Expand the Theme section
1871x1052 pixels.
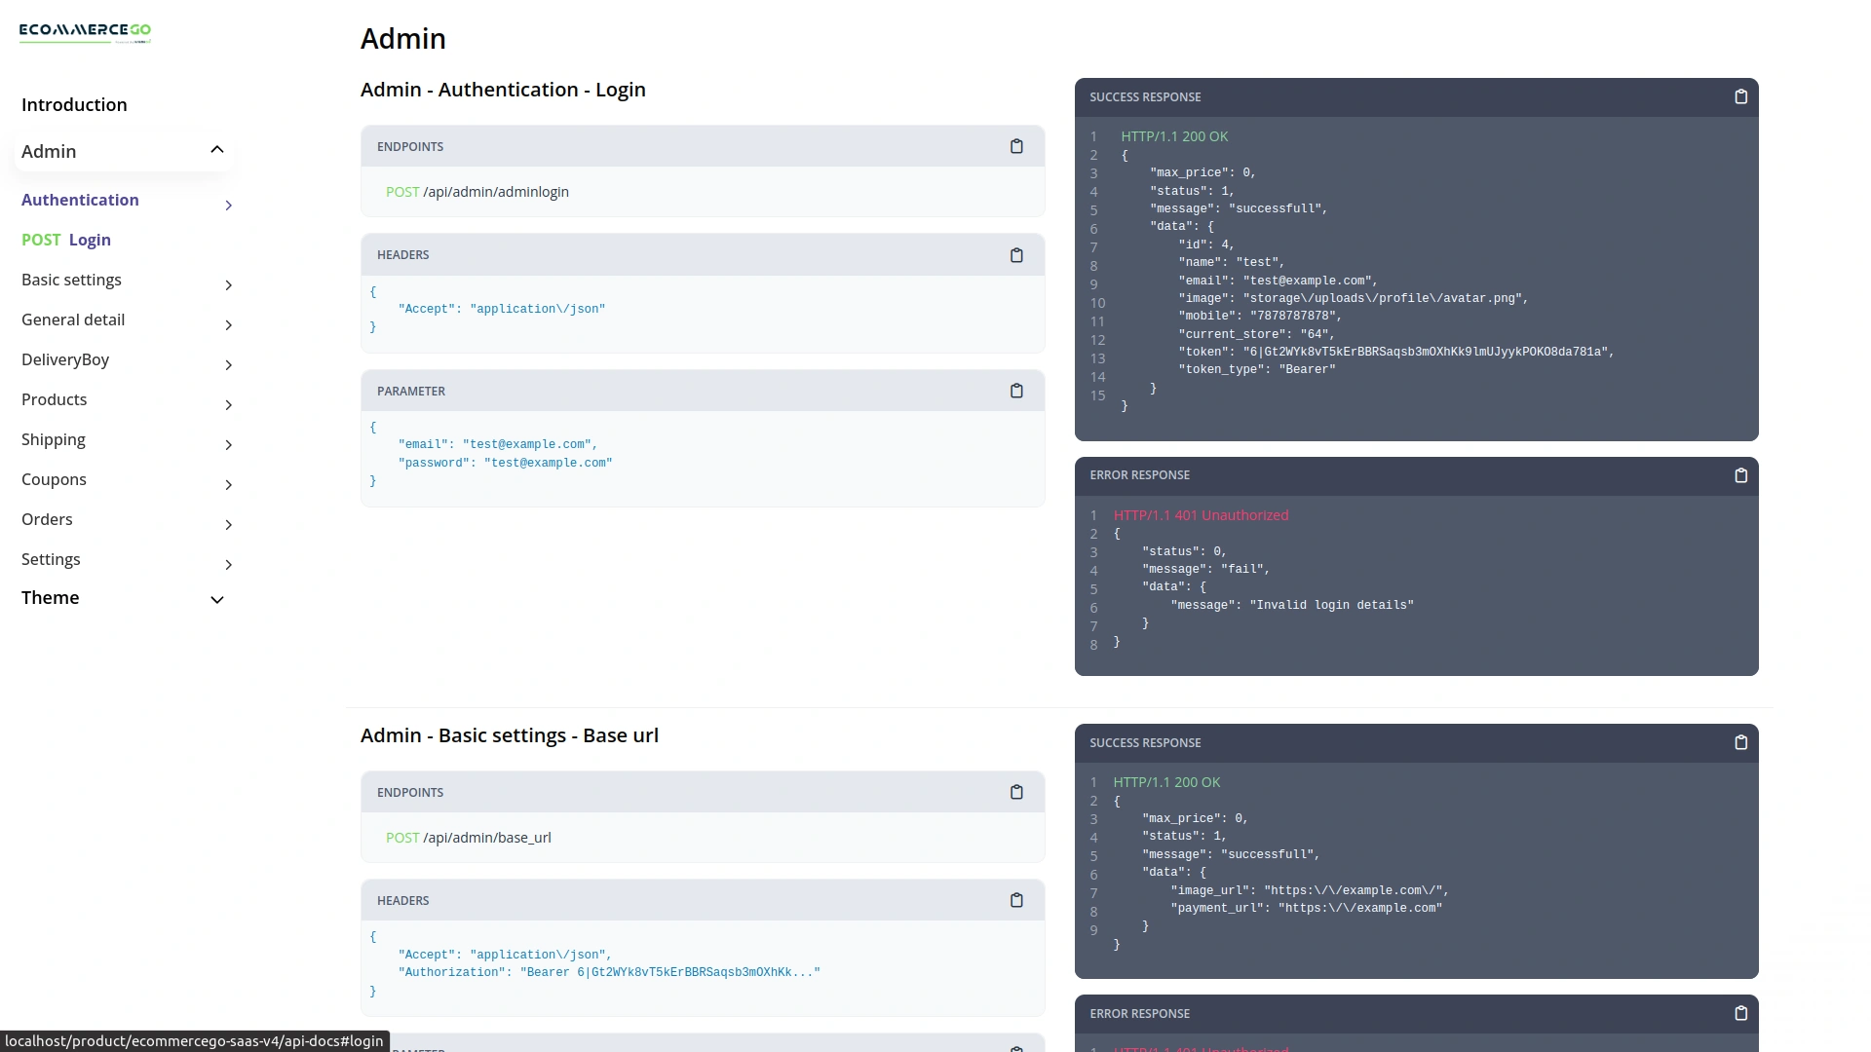(x=50, y=597)
